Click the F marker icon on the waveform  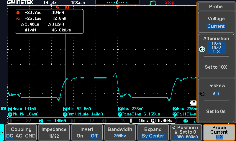click(x=193, y=103)
